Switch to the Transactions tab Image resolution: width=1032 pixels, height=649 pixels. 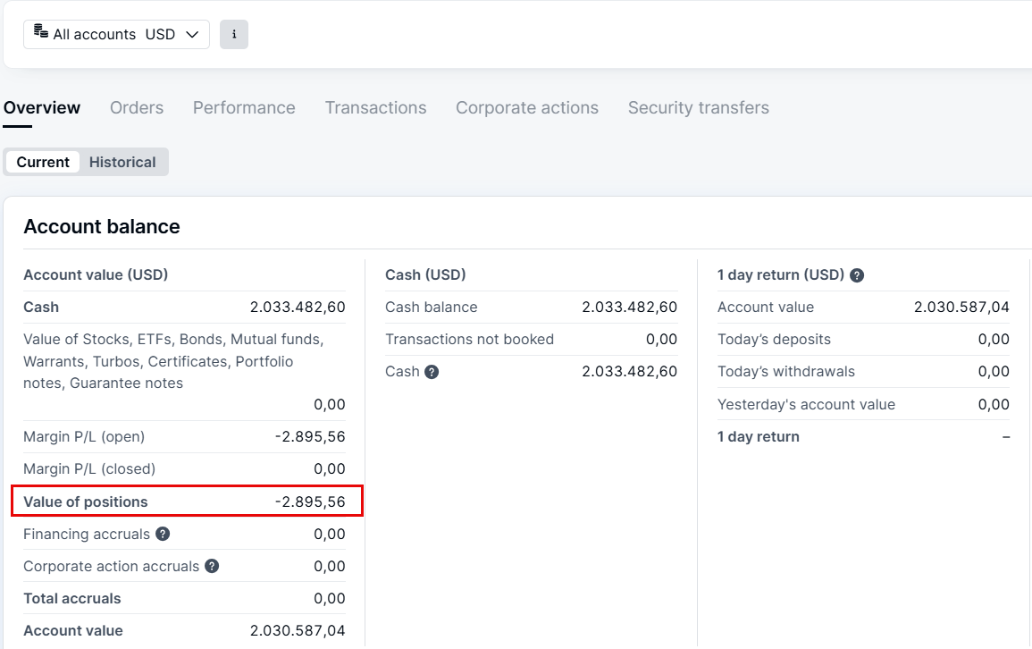375,107
